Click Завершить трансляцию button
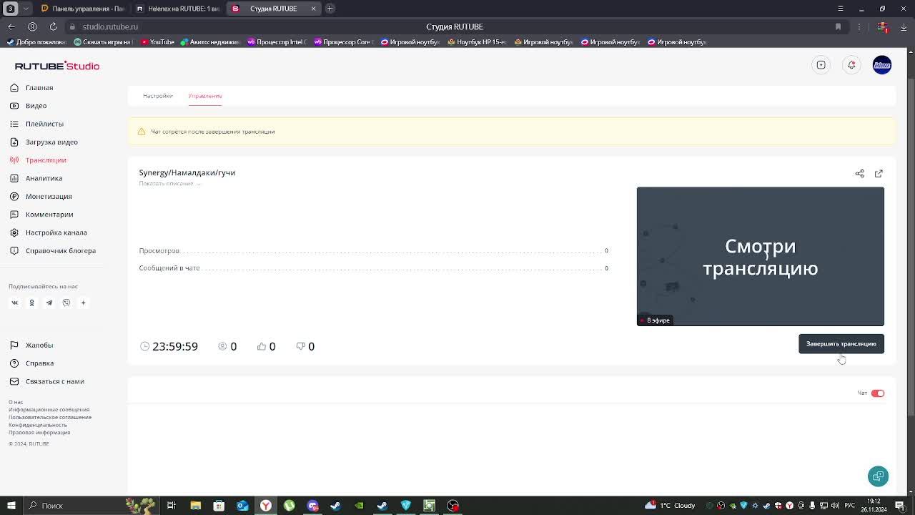915x515 pixels. 841,344
